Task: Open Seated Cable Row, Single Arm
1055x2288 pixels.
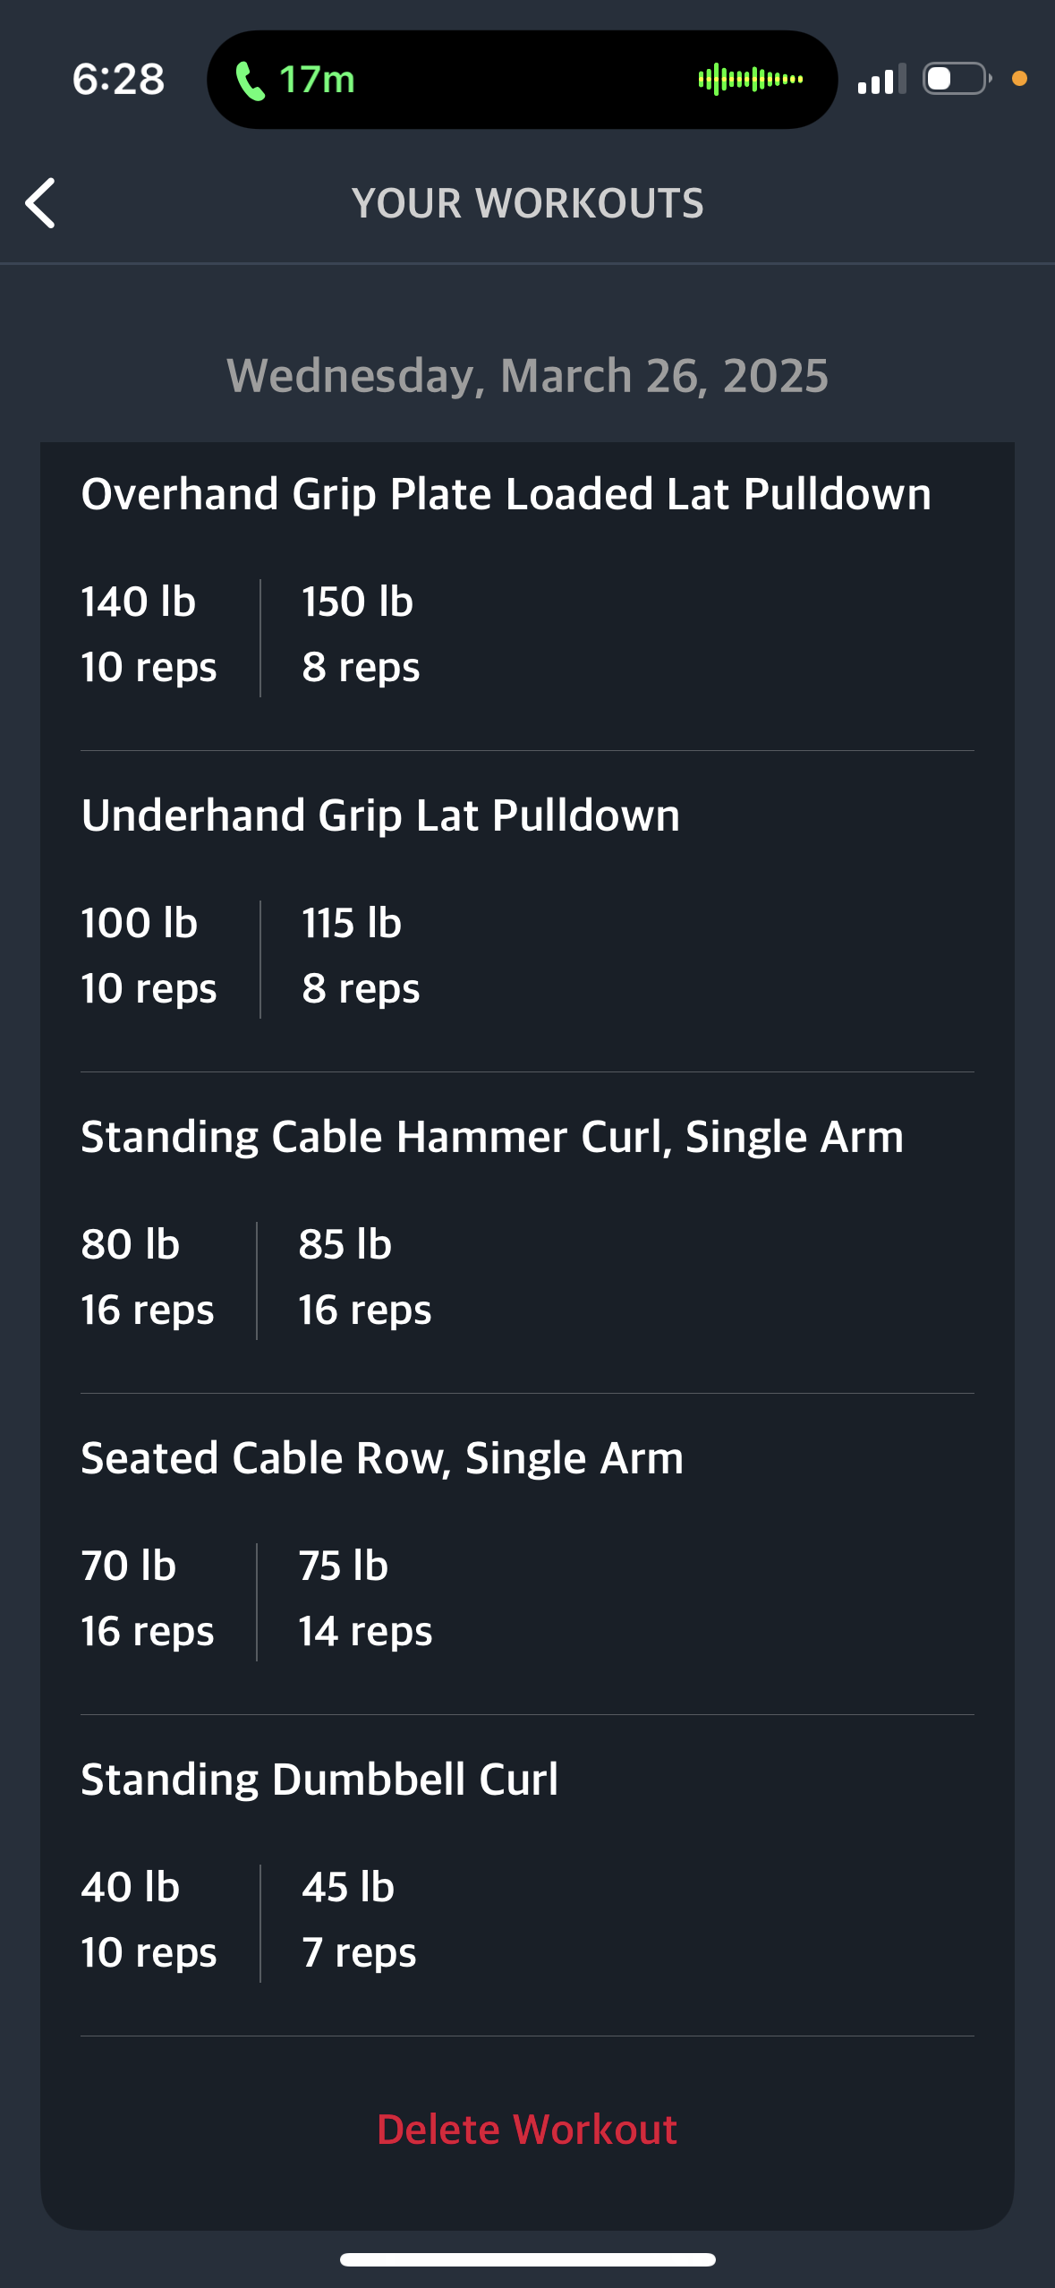Action: click(382, 1458)
